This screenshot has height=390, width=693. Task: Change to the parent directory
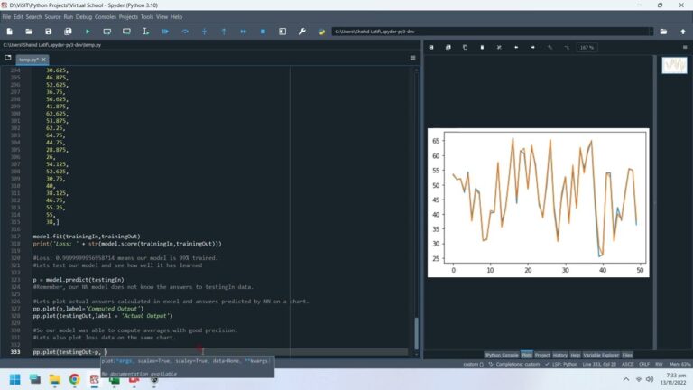[x=683, y=32]
